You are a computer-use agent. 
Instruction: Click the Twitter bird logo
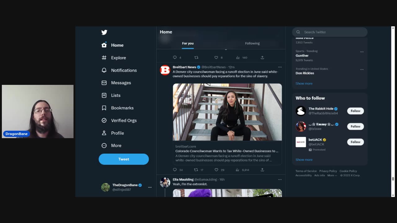coord(104,32)
